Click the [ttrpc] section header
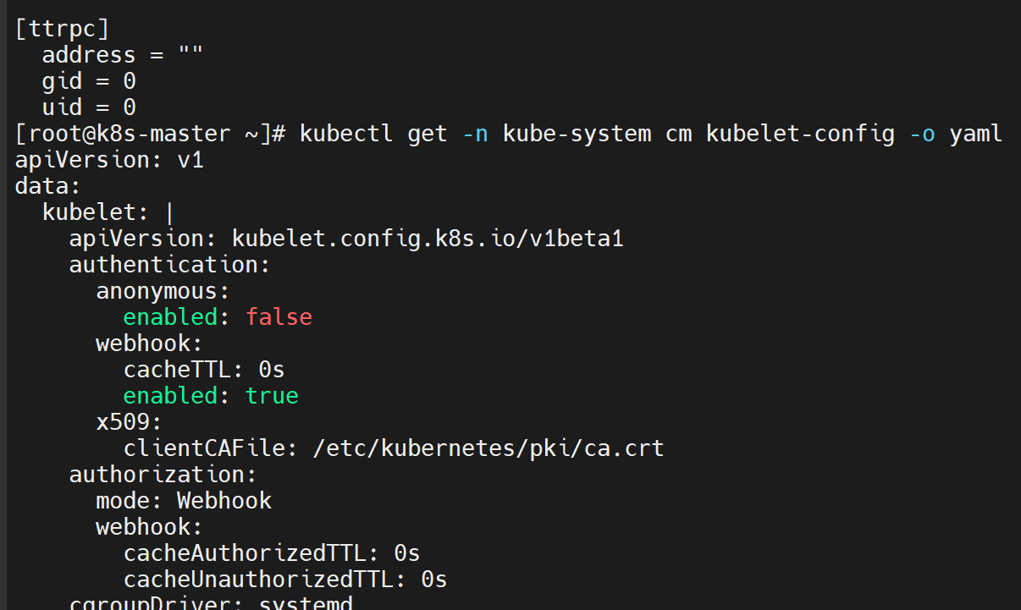The height and width of the screenshot is (610, 1021). click(x=63, y=29)
